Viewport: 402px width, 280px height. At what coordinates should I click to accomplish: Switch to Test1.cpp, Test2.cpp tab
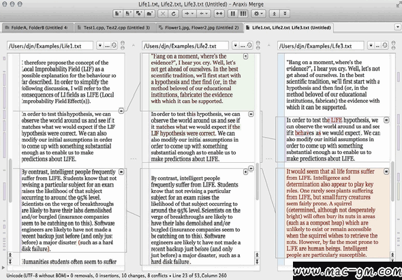coord(115,28)
